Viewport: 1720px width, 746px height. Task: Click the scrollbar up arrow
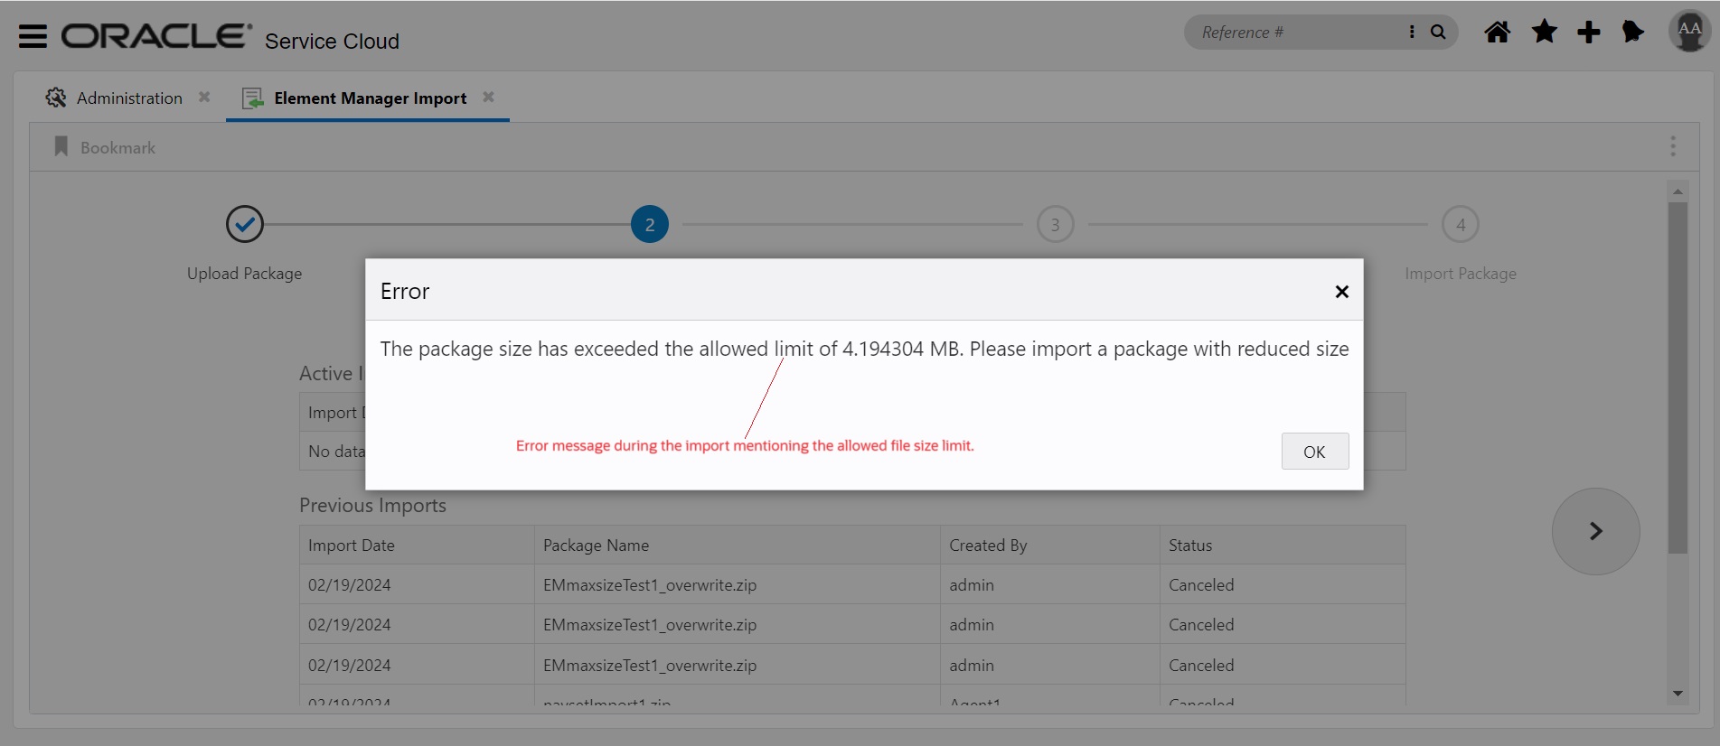pyautogui.click(x=1678, y=191)
